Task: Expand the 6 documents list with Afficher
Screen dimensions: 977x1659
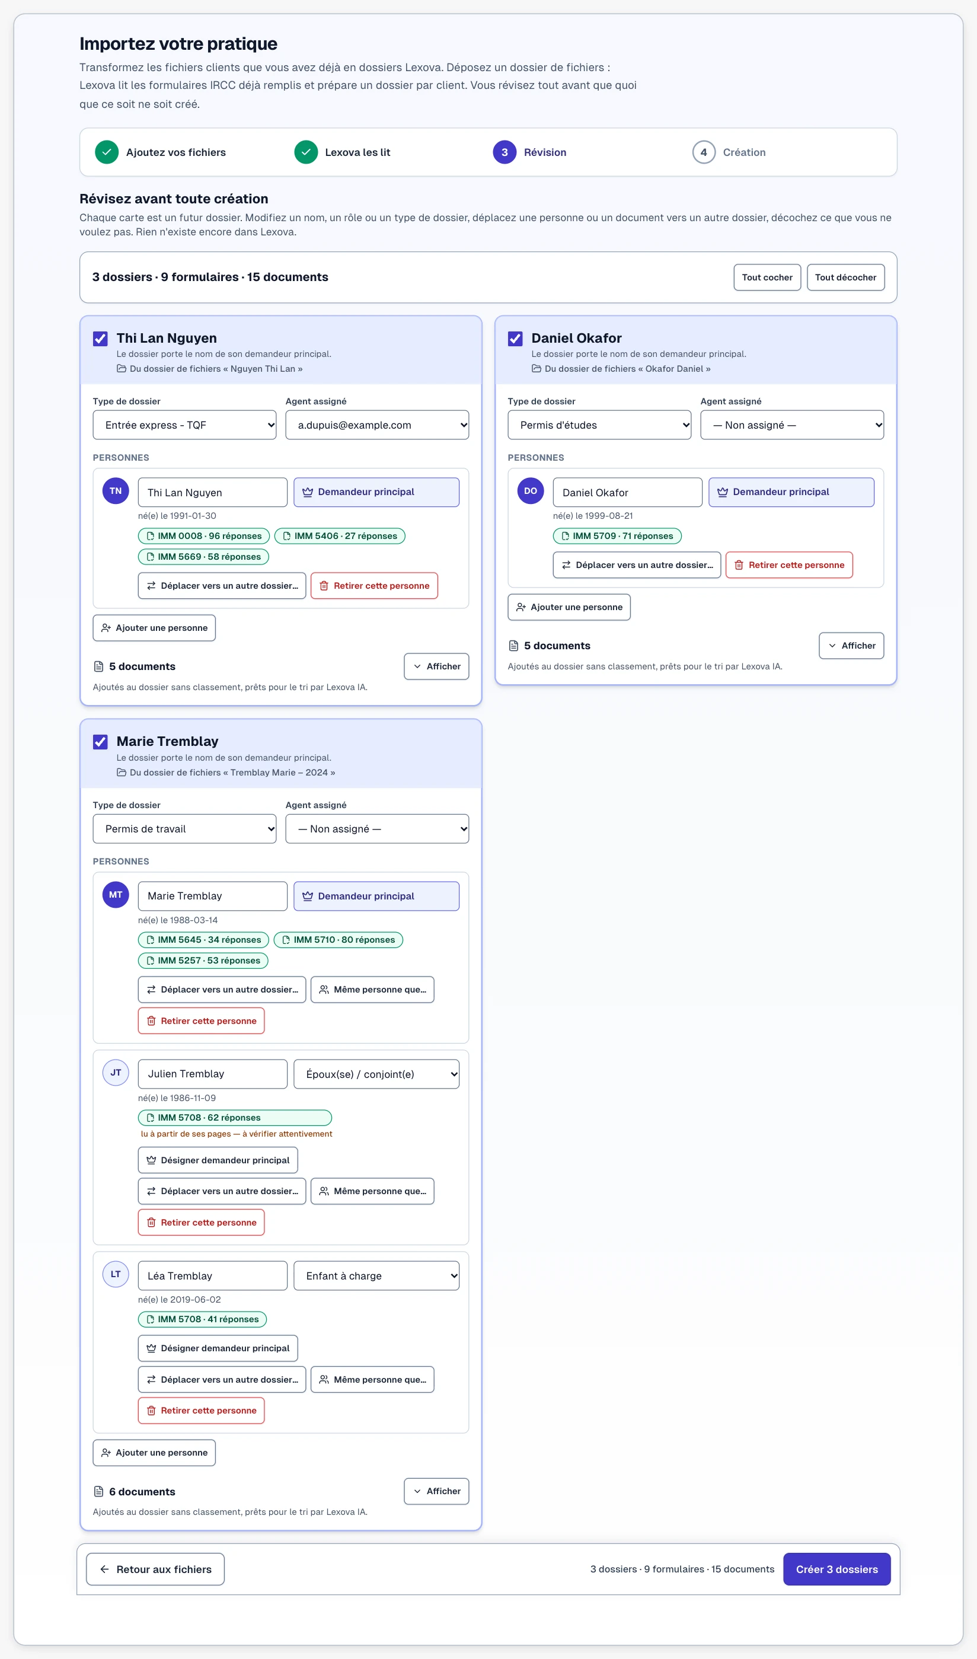Action: pyautogui.click(x=436, y=1491)
